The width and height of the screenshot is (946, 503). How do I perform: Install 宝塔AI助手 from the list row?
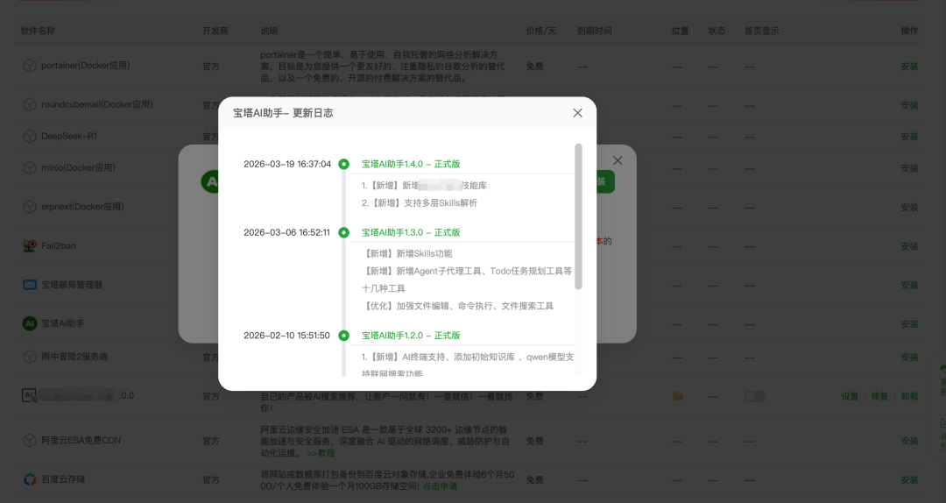click(x=909, y=324)
